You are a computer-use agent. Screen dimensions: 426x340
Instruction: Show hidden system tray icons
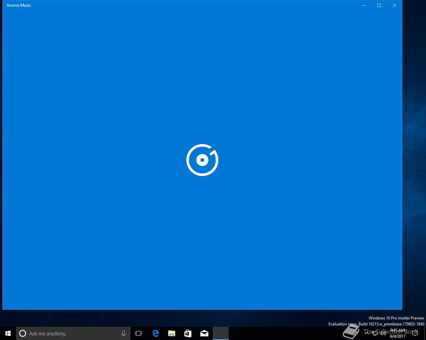[x=367, y=333]
